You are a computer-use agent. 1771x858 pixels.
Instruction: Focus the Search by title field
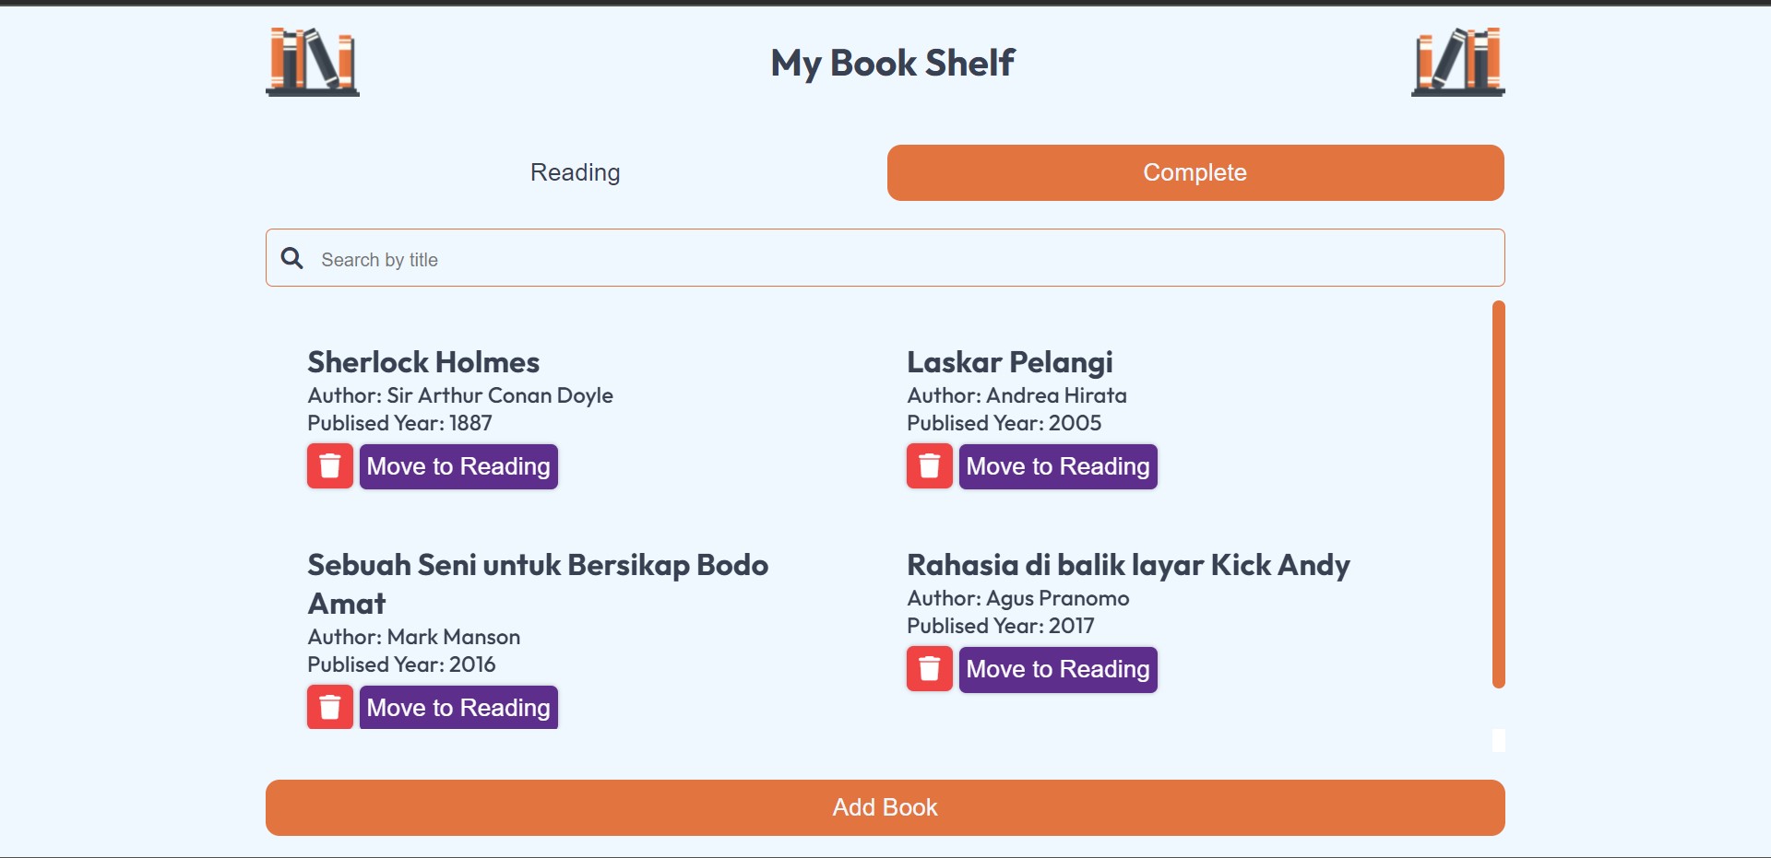click(904, 259)
